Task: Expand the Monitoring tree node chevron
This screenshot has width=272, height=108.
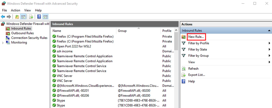Action: click(x=3, y=43)
